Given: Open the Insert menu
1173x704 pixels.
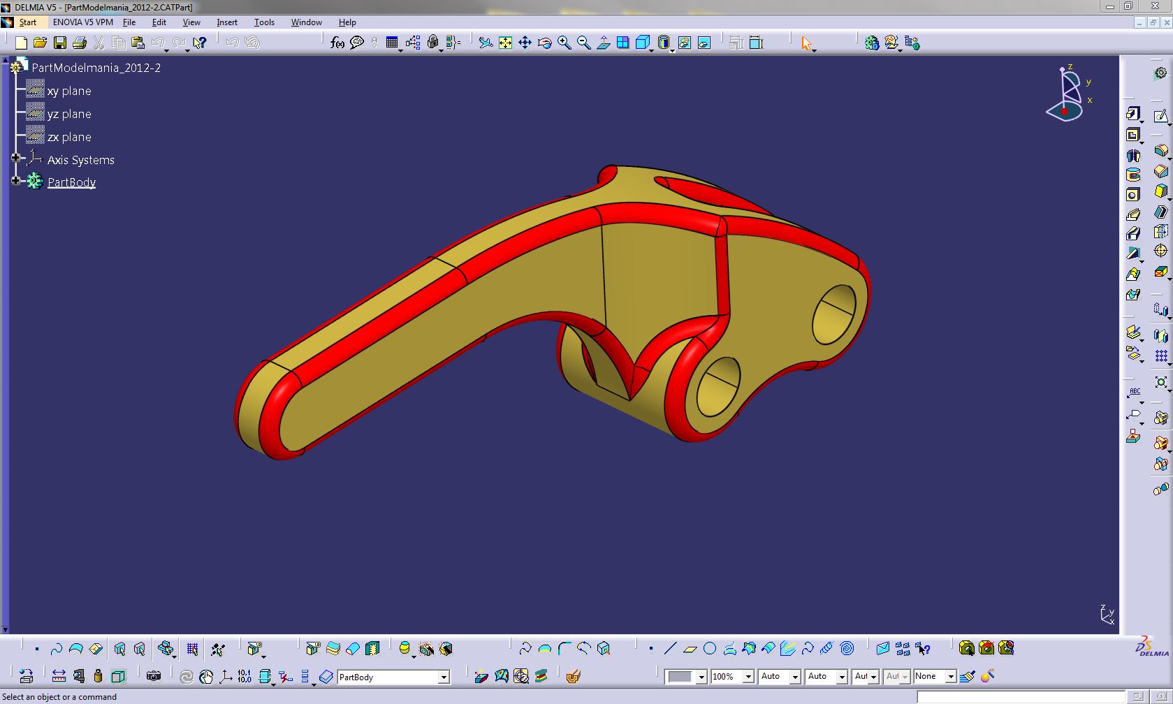Looking at the screenshot, I should click(x=227, y=22).
